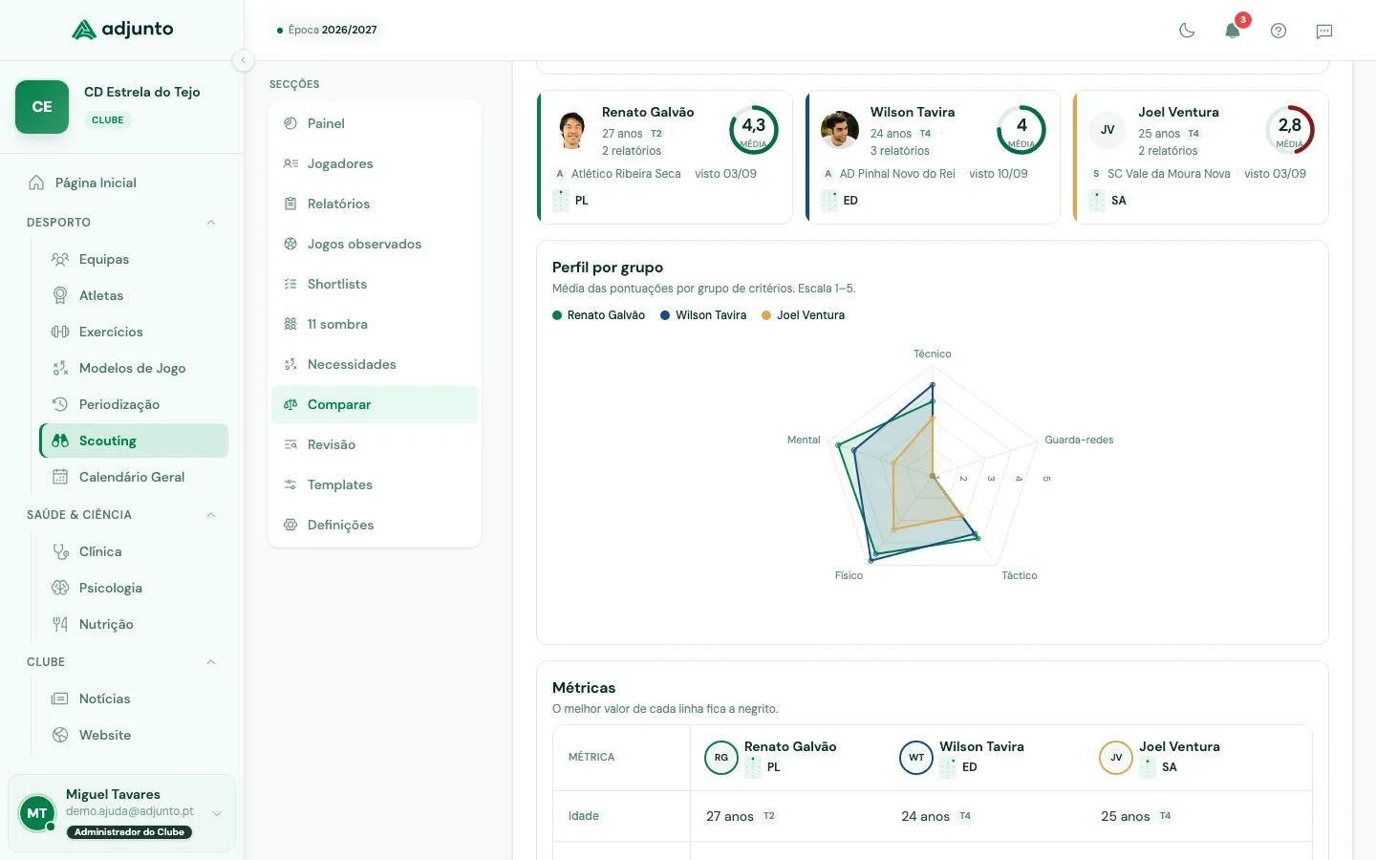Viewport: 1376px width, 860px height.
Task: Open the help question mark icon
Action: pos(1279,31)
